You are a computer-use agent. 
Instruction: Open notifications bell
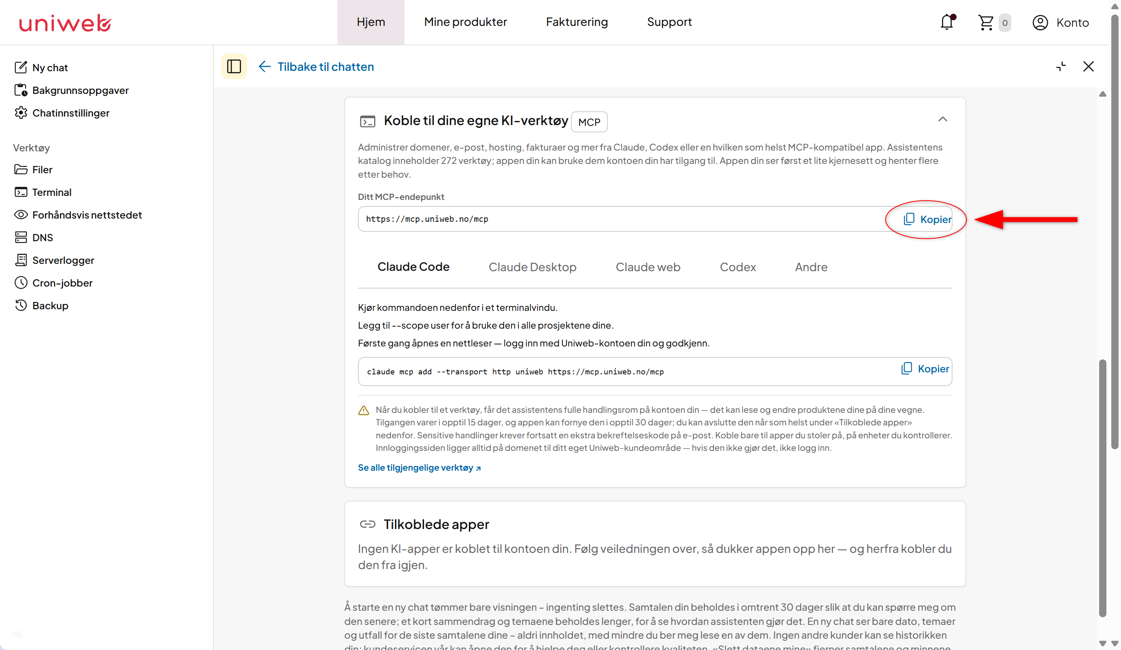click(x=948, y=22)
